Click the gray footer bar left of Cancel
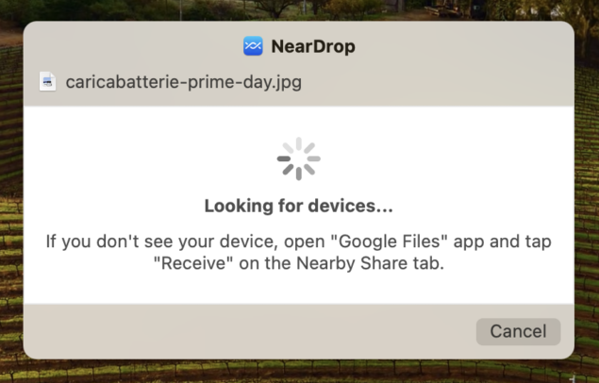 248,331
